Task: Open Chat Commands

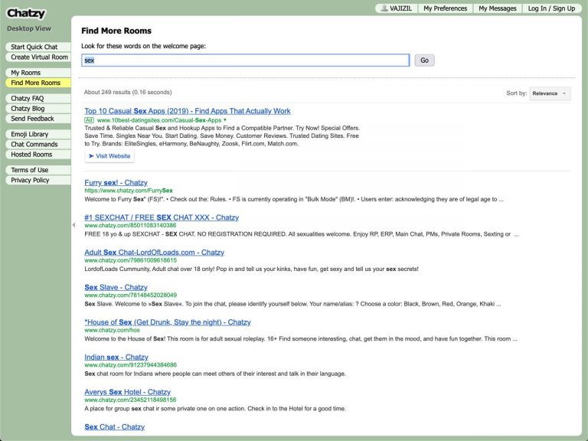Action: click(x=38, y=144)
